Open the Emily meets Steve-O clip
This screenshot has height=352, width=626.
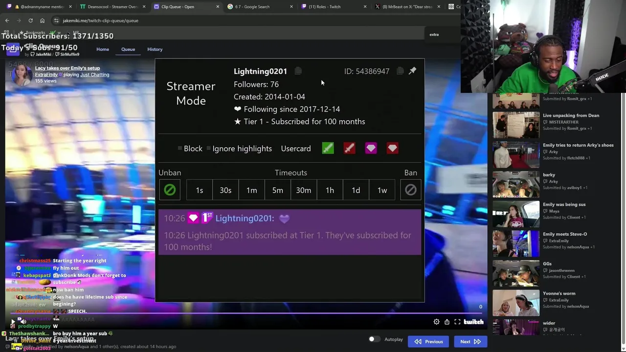coord(516,243)
